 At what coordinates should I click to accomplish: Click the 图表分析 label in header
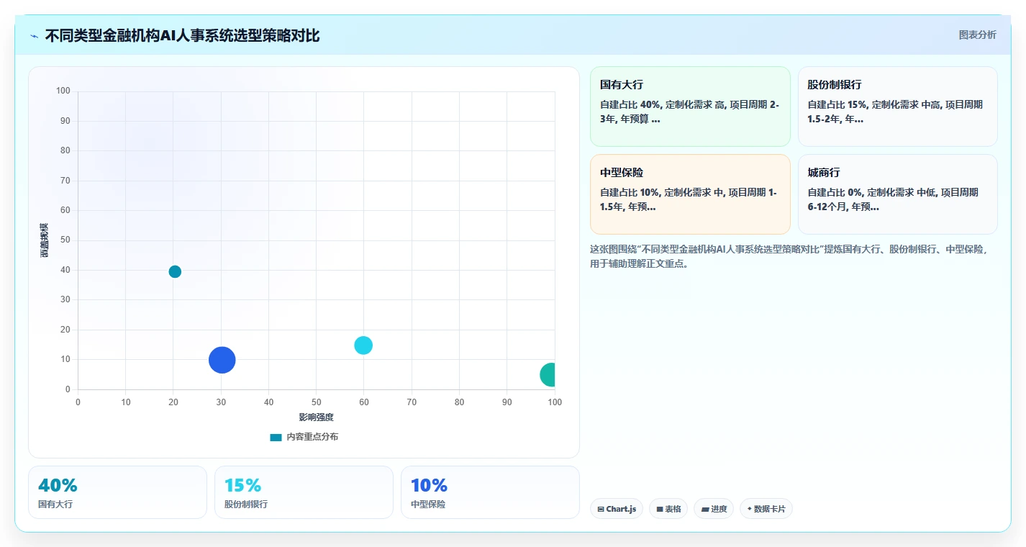pyautogui.click(x=978, y=35)
